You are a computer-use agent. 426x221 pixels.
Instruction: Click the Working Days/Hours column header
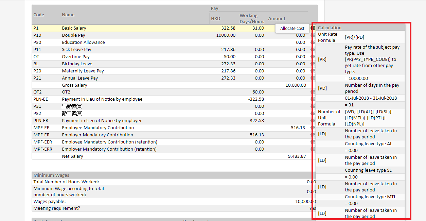(x=252, y=19)
